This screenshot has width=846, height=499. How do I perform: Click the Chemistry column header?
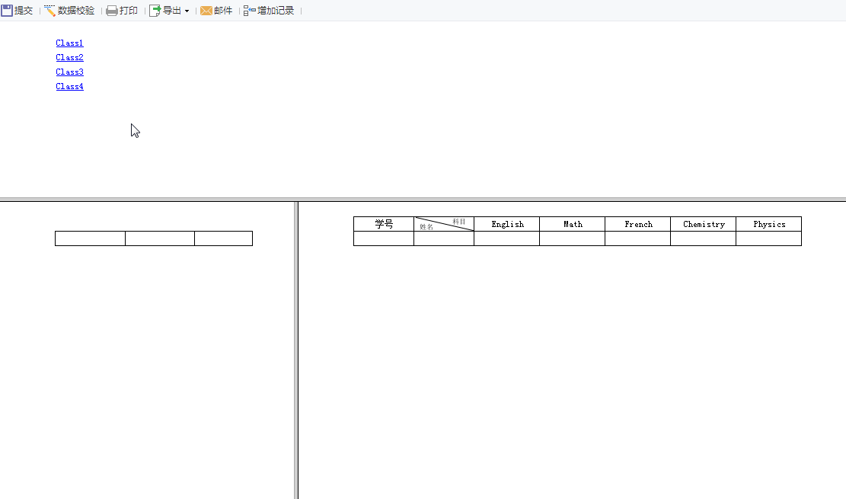click(704, 224)
